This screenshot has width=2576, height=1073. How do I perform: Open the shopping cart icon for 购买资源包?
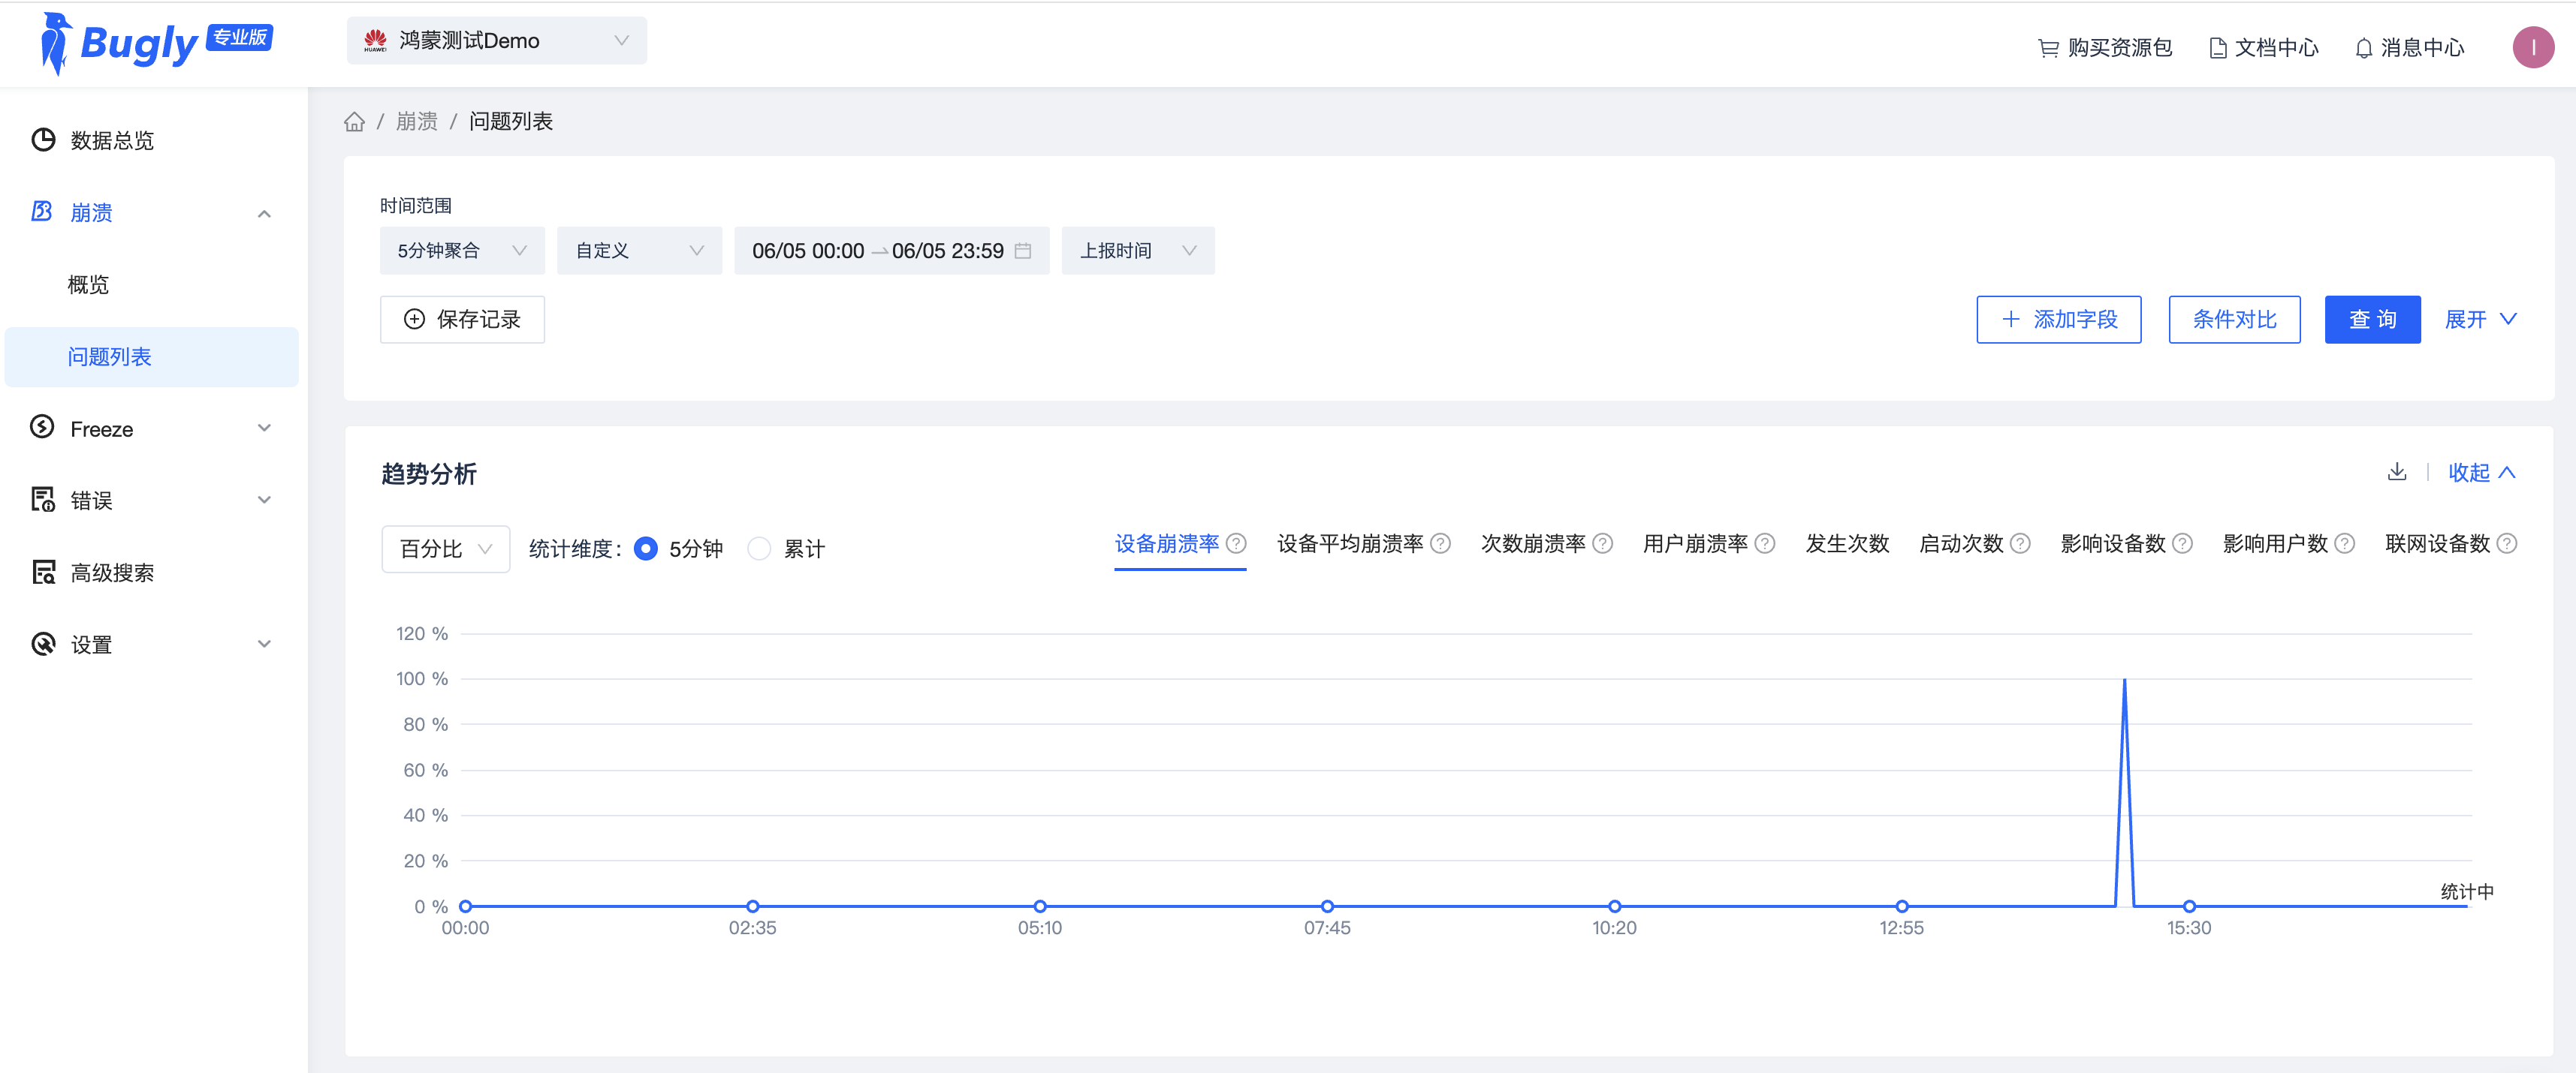pos(2048,47)
